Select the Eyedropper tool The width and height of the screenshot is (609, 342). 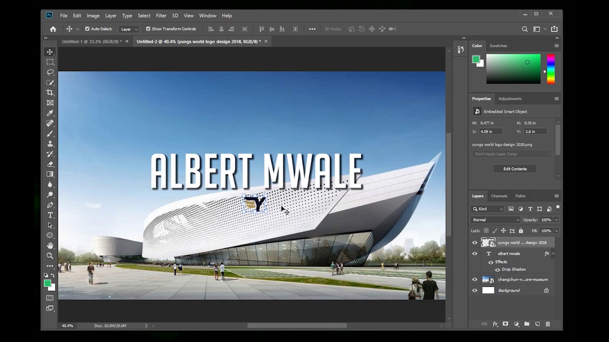tap(50, 113)
